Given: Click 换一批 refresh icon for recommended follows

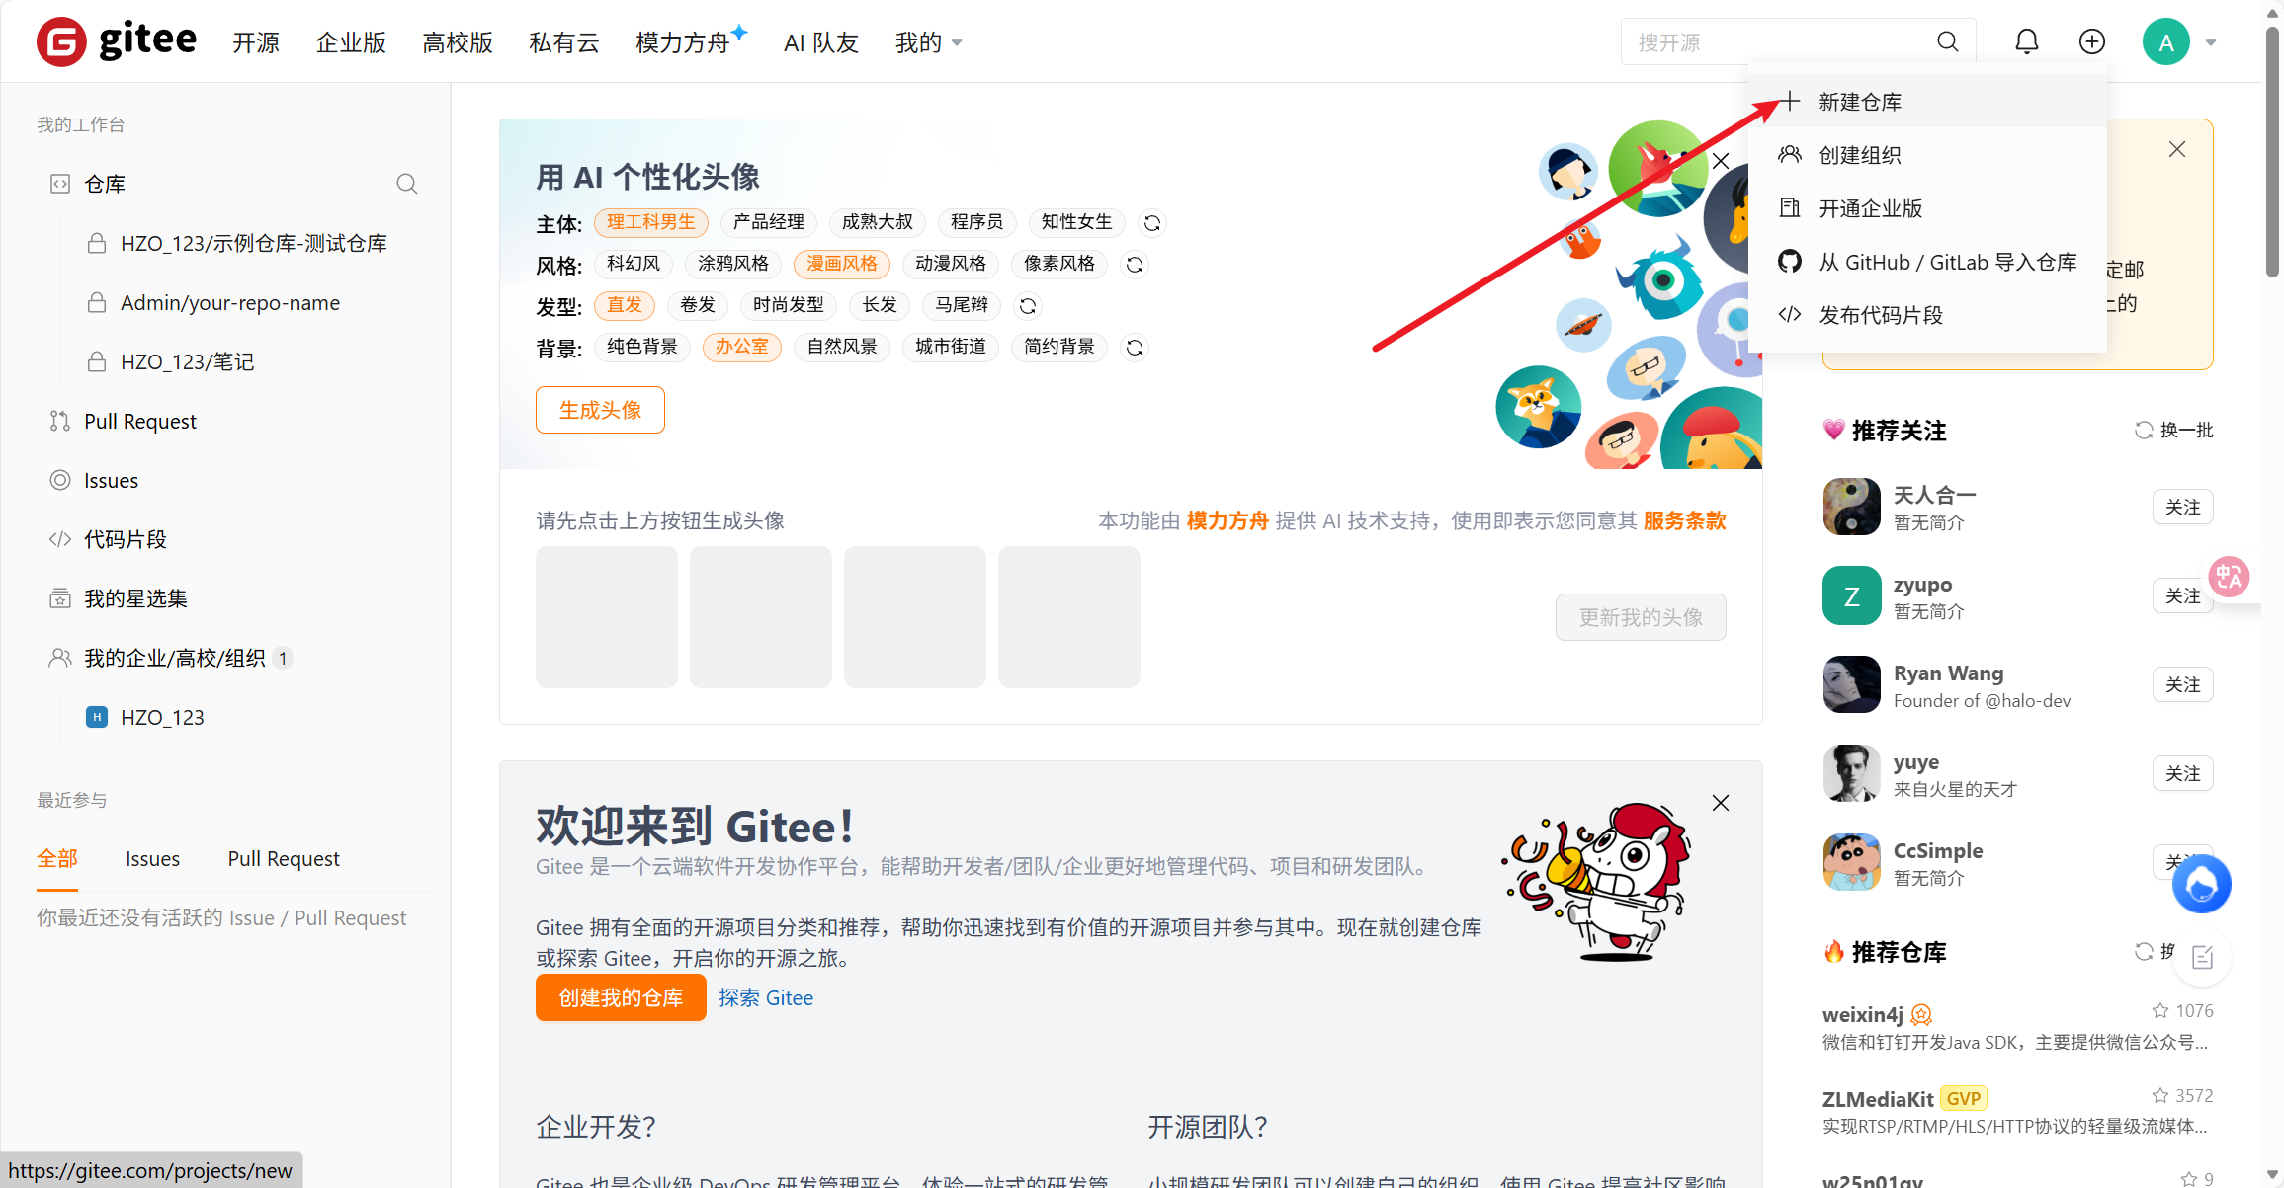Looking at the screenshot, I should click(x=2144, y=430).
